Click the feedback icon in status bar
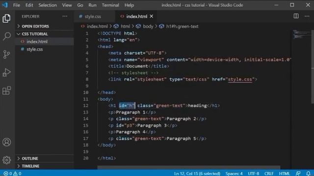 (298, 174)
